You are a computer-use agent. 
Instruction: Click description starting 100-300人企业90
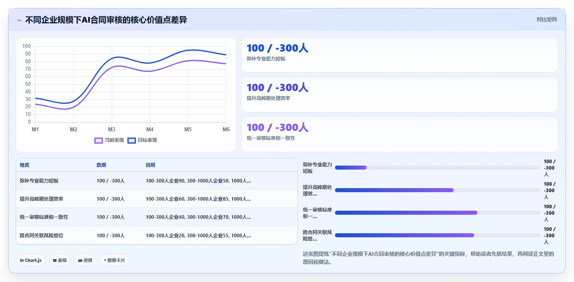(x=198, y=181)
